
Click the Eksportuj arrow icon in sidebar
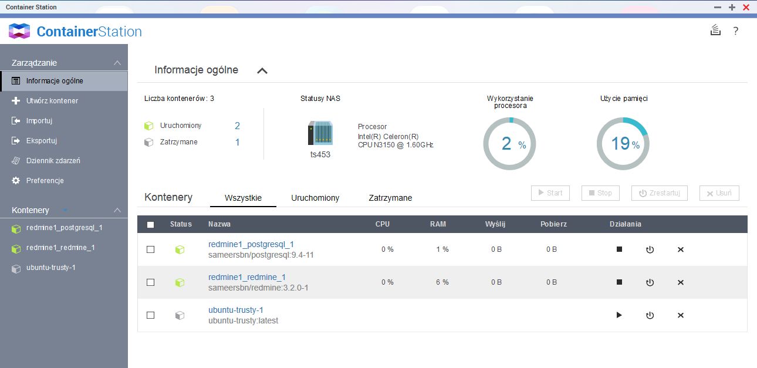pyautogui.click(x=16, y=141)
